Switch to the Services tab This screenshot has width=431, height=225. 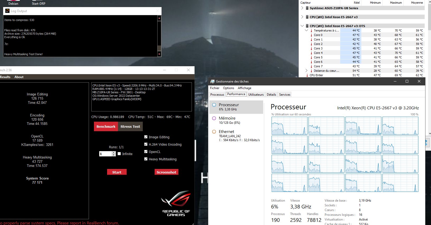pyautogui.click(x=285, y=95)
